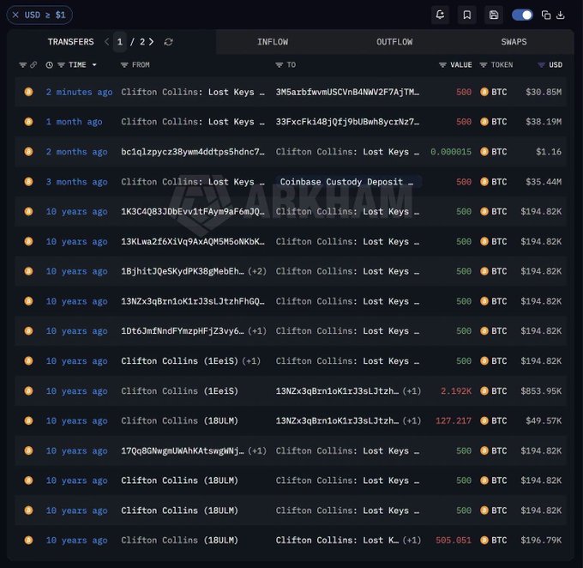Click the copy icon in toolbar

click(546, 15)
